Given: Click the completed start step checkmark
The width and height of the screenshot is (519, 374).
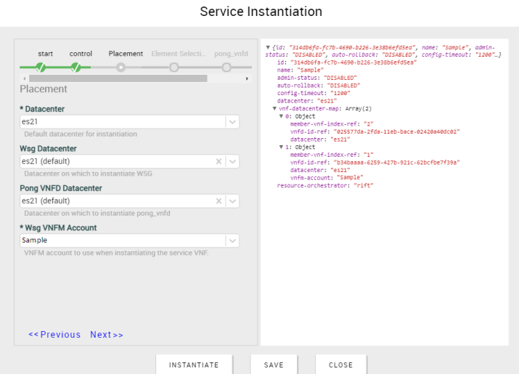Looking at the screenshot, I should pyautogui.click(x=41, y=68).
